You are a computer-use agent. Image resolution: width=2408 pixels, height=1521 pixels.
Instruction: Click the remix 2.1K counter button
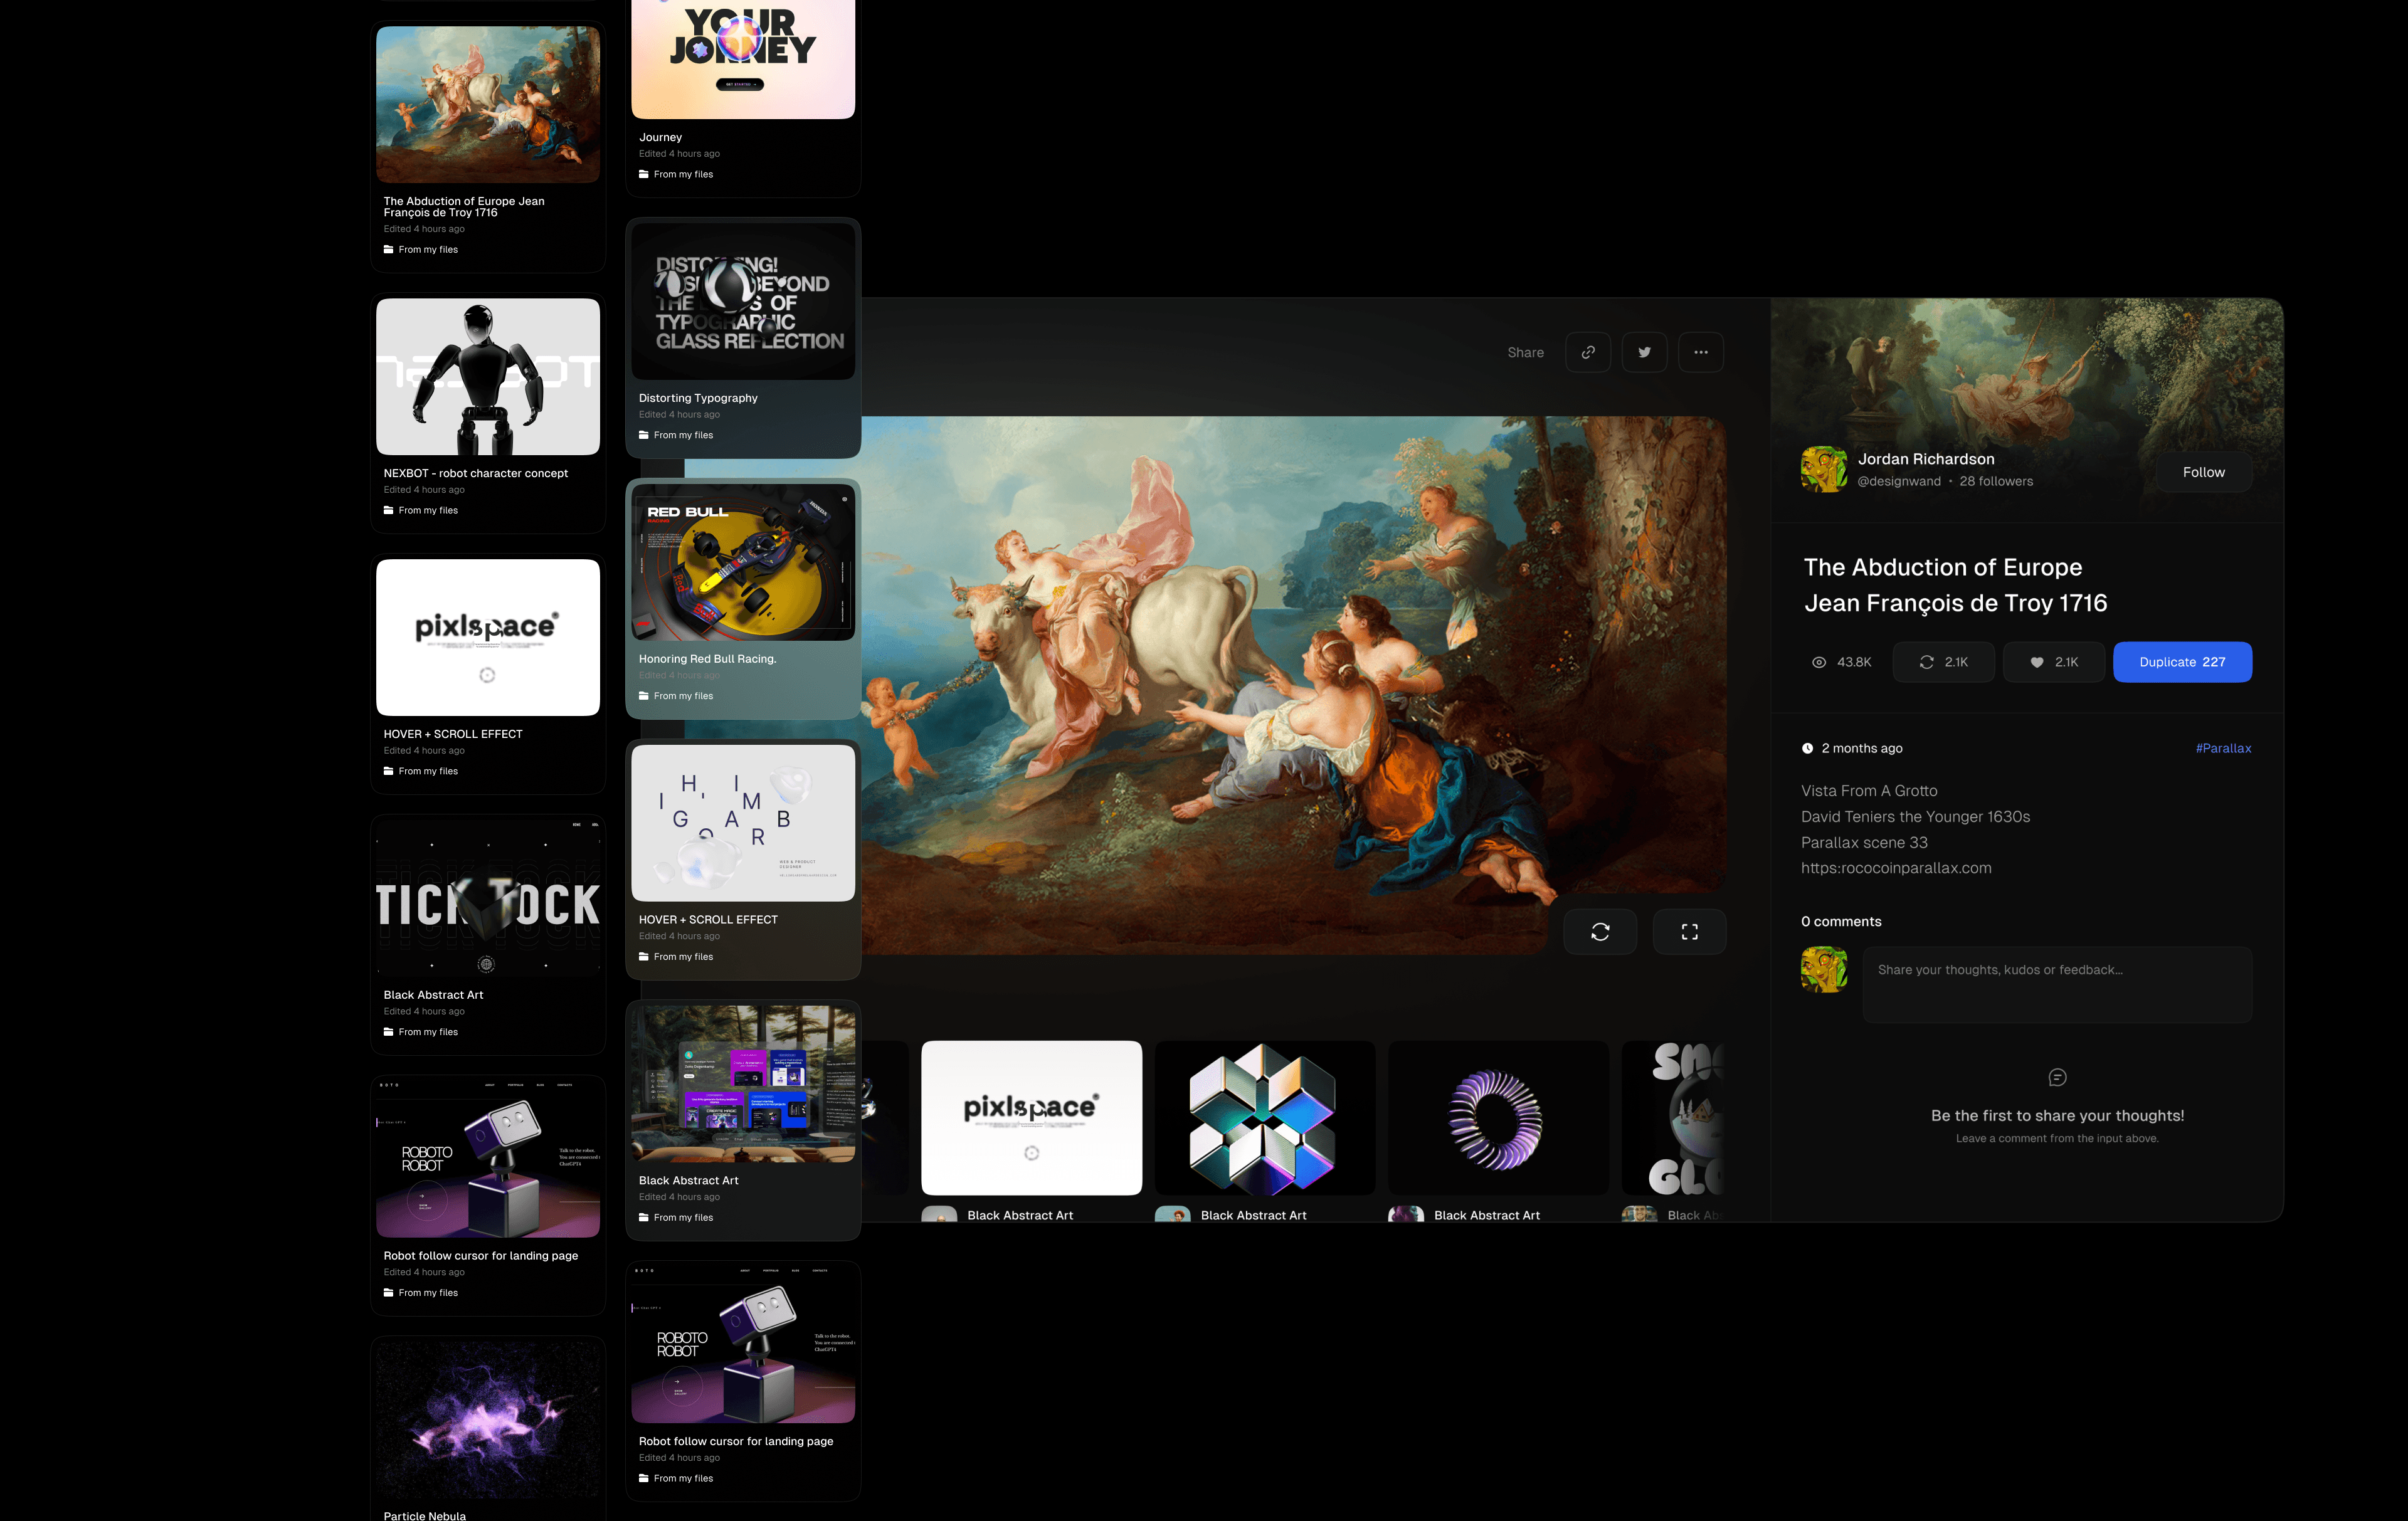click(1943, 662)
